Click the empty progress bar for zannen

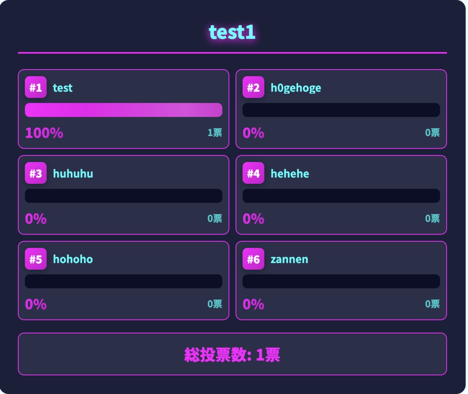click(x=341, y=281)
